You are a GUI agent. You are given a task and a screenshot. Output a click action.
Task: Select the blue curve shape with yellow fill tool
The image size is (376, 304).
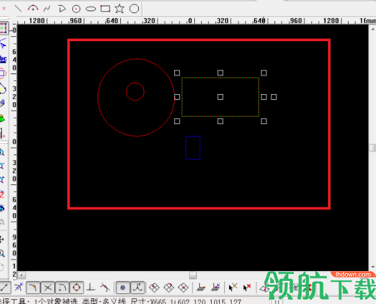(x=2, y=88)
